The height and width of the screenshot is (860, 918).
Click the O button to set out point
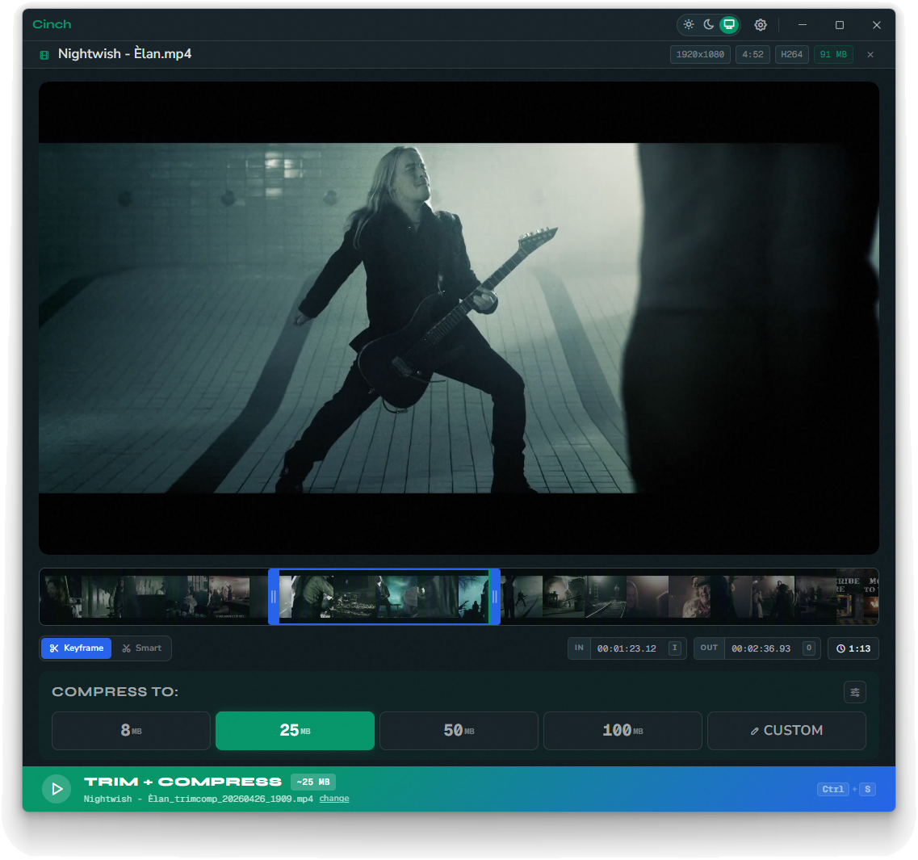coord(809,648)
